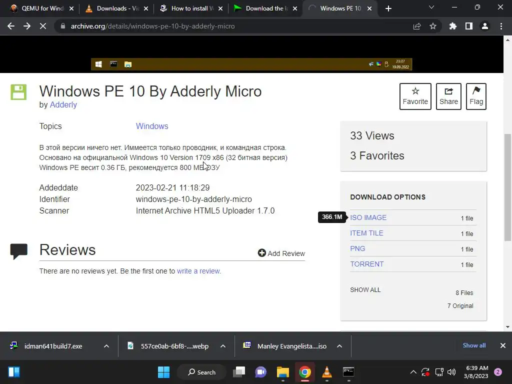
Task: Bookmark this page with the star
Action: pyautogui.click(x=433, y=26)
